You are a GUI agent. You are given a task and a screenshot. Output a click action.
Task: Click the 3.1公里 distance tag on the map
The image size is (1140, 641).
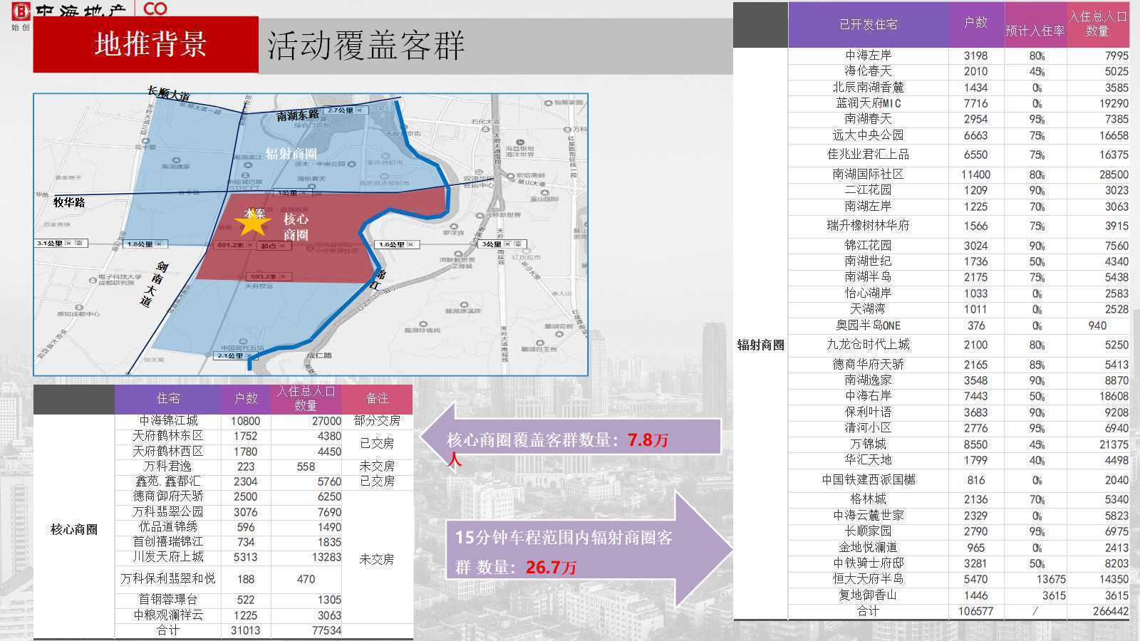click(x=61, y=243)
